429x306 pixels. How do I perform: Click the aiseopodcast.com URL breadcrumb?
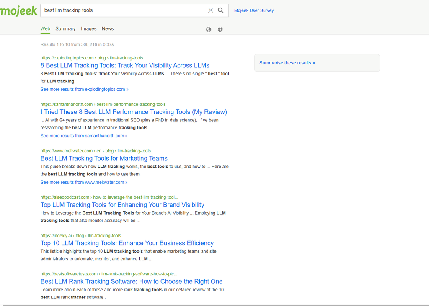(109, 198)
